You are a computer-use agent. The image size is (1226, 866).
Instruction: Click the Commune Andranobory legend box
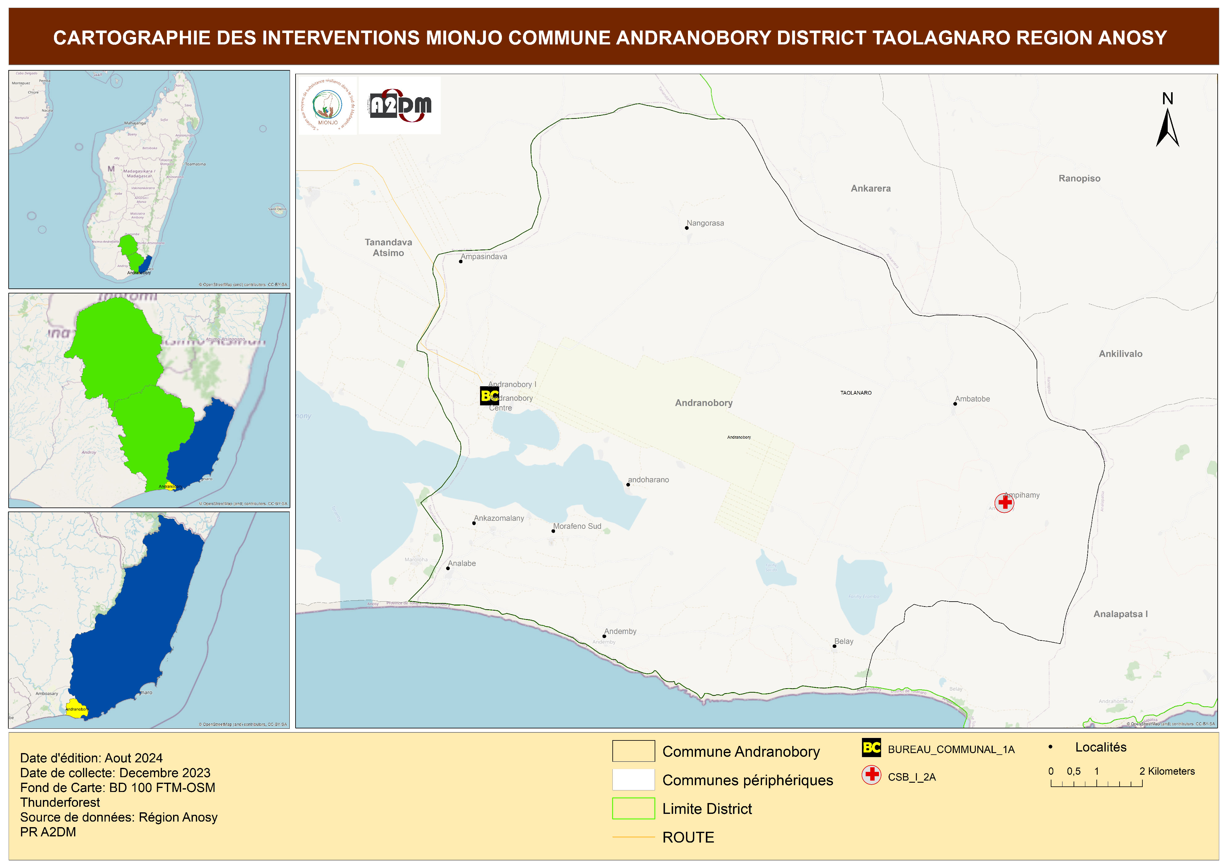(x=633, y=751)
